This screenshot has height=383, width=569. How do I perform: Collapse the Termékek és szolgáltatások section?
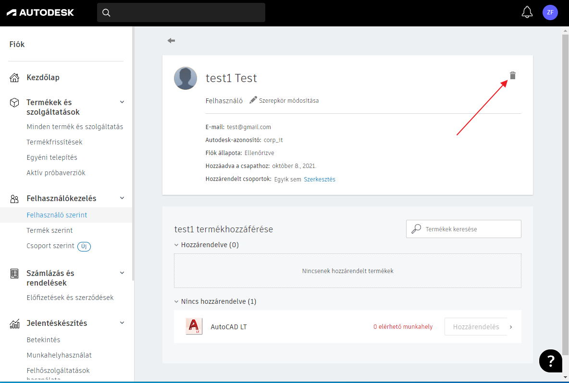[122, 102]
